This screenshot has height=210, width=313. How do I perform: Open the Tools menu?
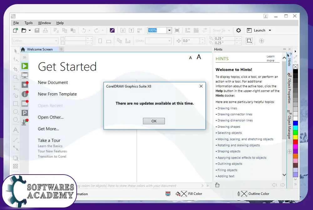coord(28,23)
